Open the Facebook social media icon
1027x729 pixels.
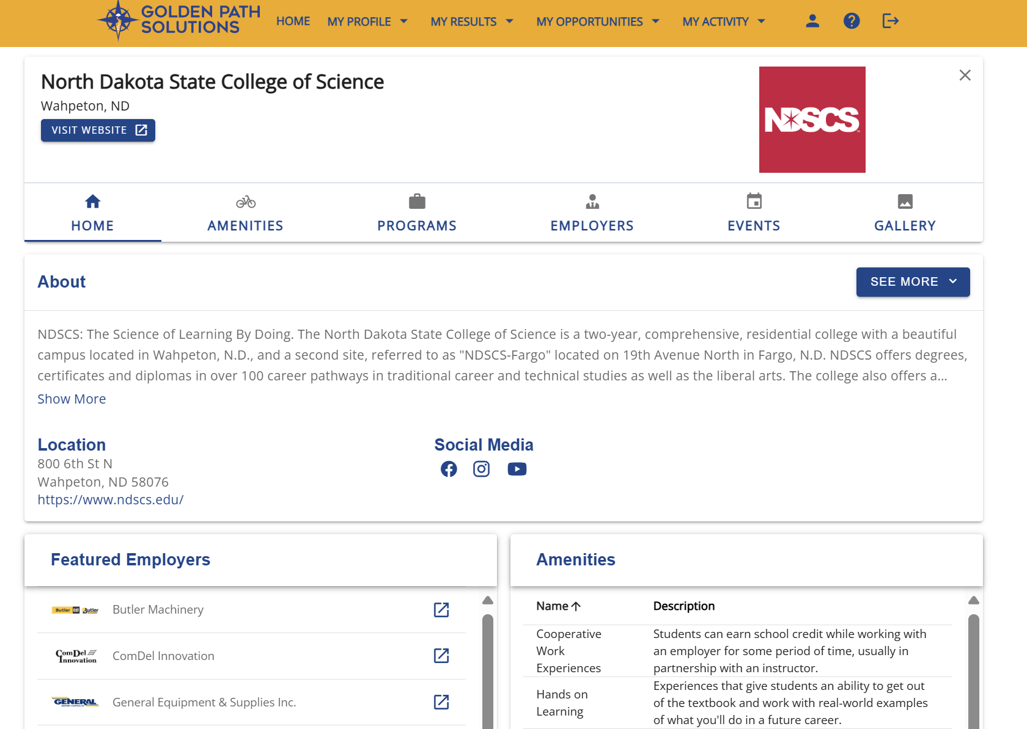[449, 469]
